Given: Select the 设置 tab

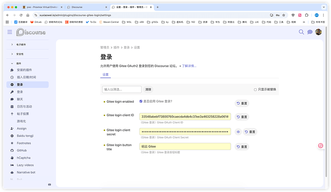Looking at the screenshot, I should coord(106,75).
